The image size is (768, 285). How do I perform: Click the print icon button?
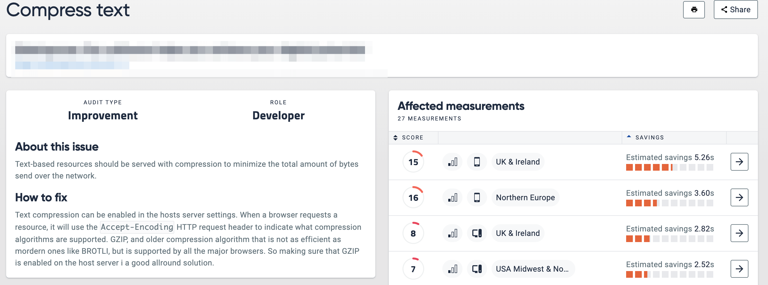tap(693, 10)
